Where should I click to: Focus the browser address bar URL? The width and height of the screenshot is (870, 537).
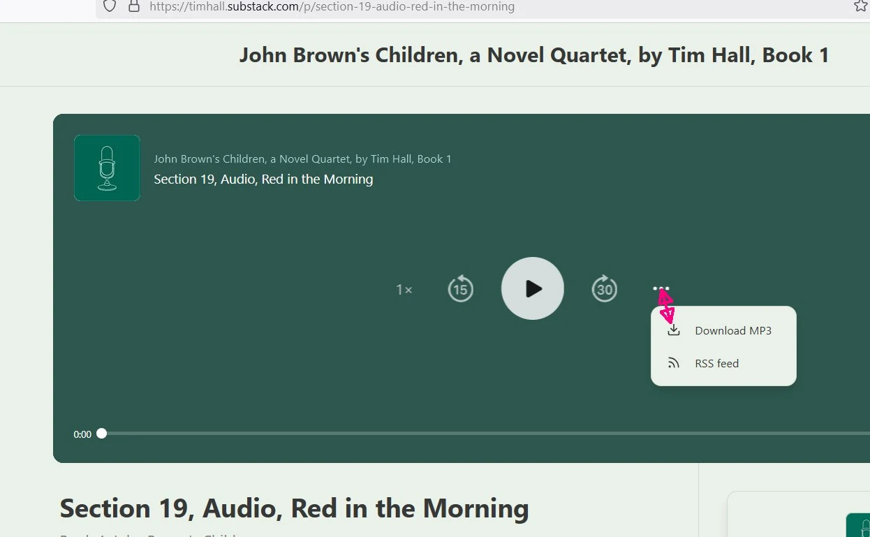[x=332, y=7]
